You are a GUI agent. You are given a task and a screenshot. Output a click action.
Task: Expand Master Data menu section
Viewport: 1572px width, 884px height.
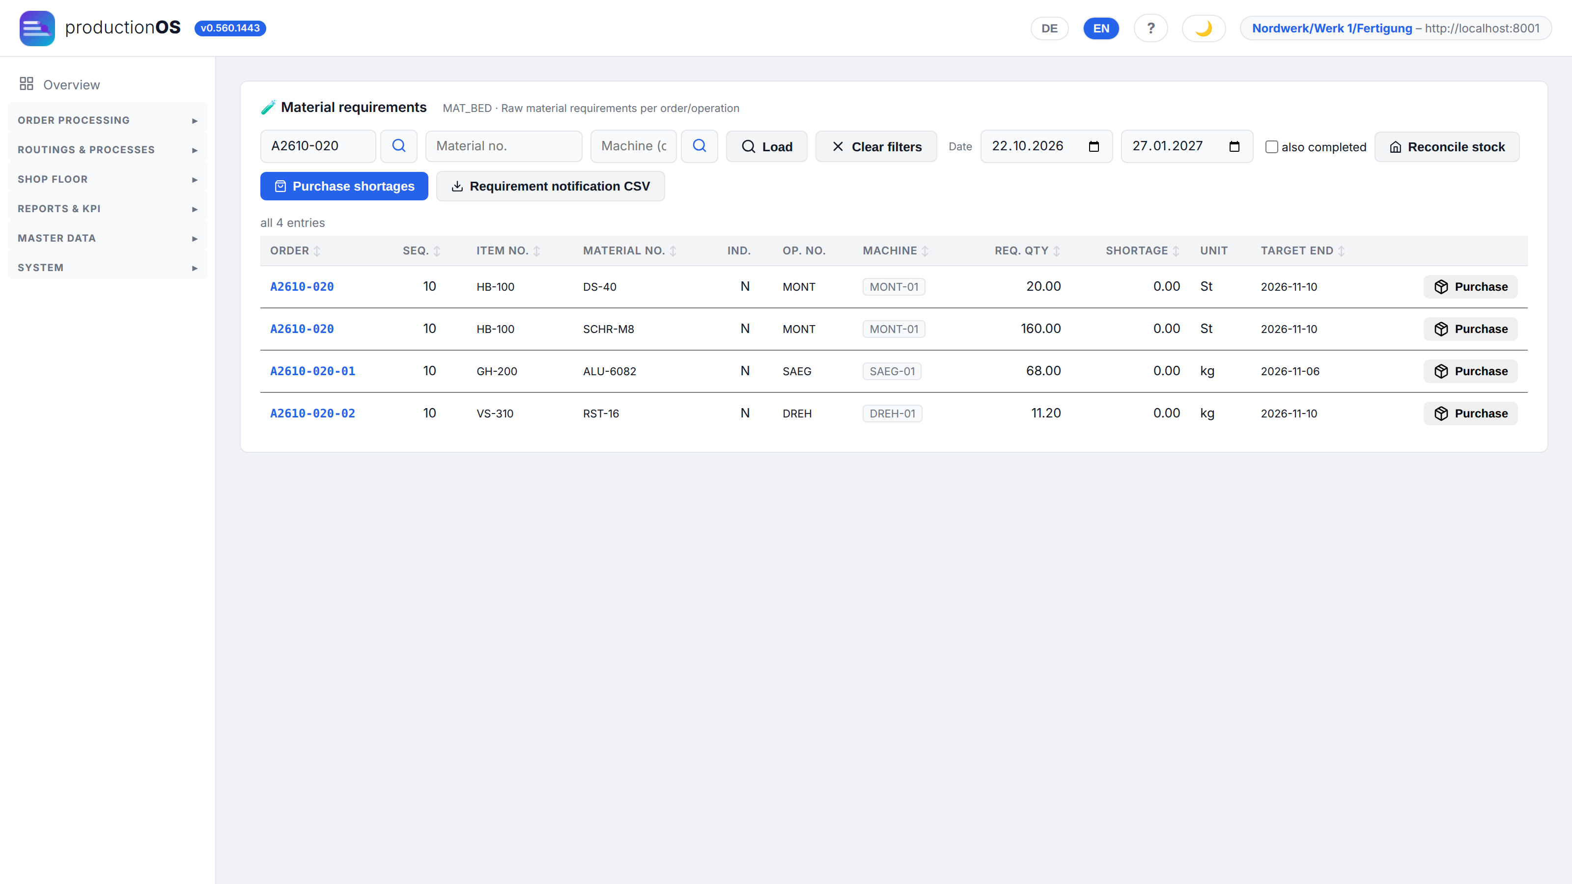(x=108, y=238)
